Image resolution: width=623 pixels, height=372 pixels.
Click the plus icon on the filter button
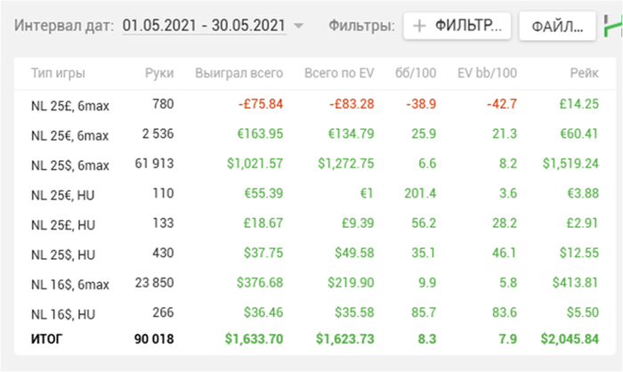pos(418,26)
